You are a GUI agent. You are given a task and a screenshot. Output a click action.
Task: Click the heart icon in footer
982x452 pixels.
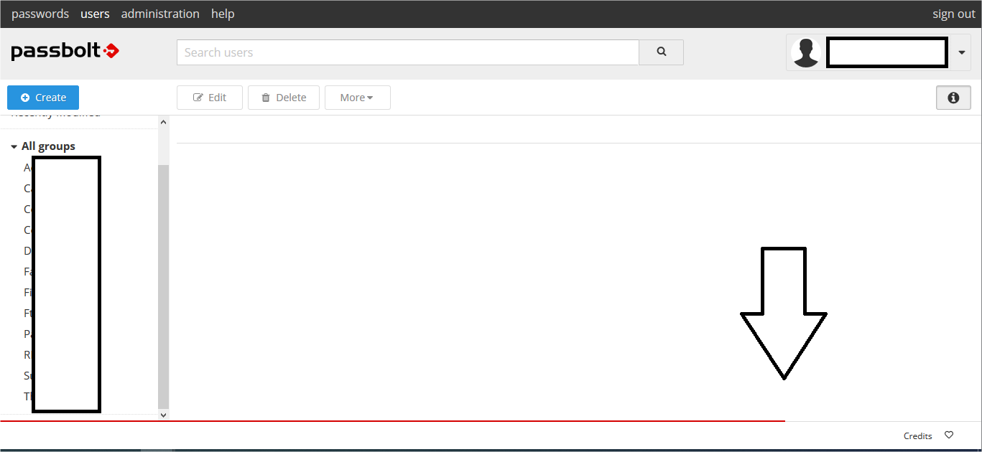point(949,435)
